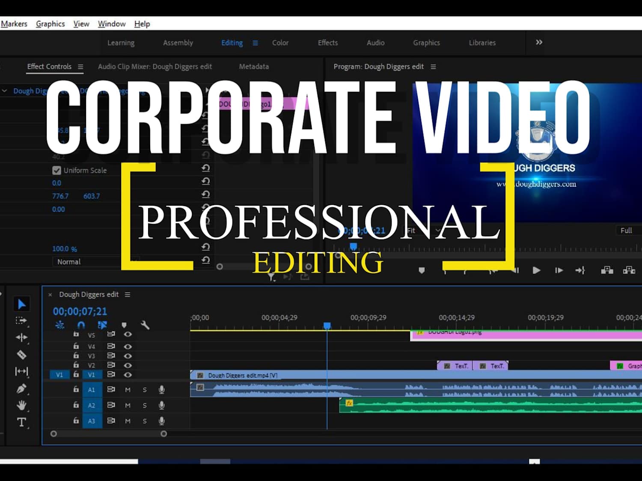Open the Editing workspace menu icon
This screenshot has height=481, width=642.
[x=255, y=43]
